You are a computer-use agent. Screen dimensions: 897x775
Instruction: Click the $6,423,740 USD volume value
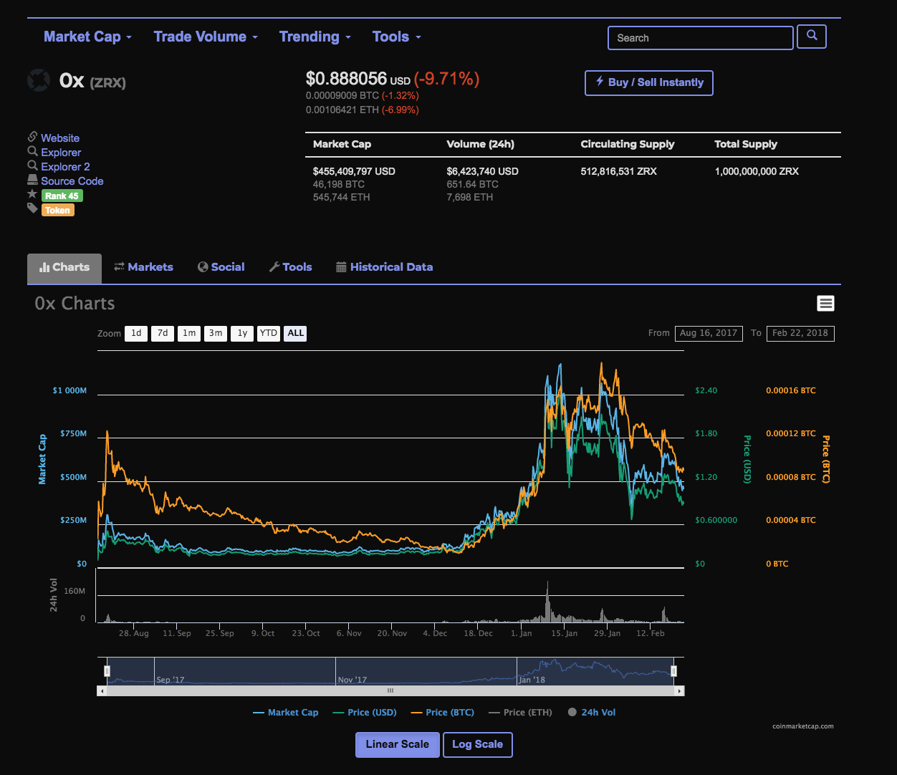(x=482, y=171)
